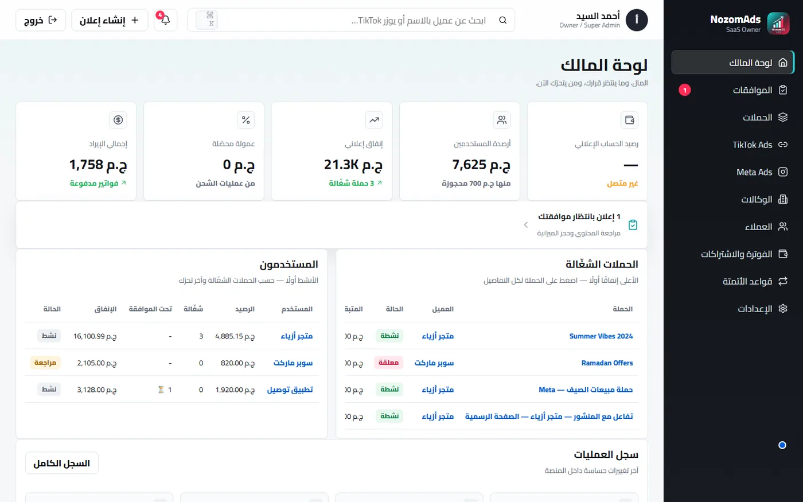Click the الإنفاق column header in the users table

coord(106,309)
